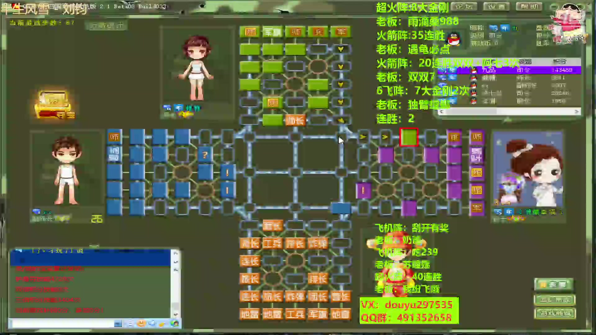Click player list scrollbar right arrow
The image size is (596, 335).
[577, 111]
